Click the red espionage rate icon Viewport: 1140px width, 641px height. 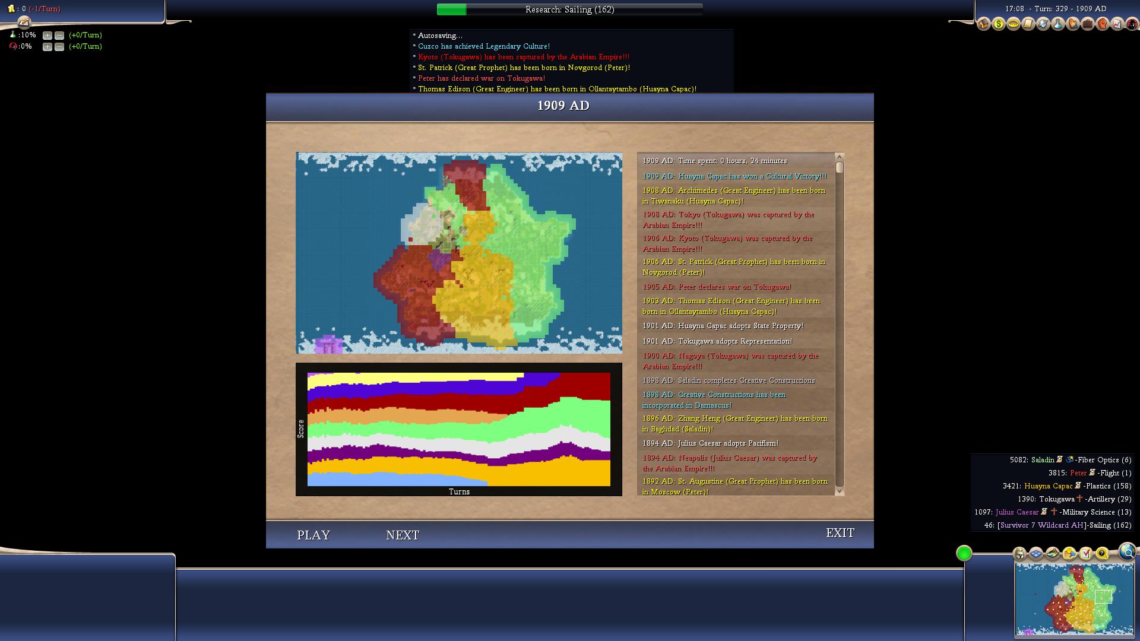12,46
